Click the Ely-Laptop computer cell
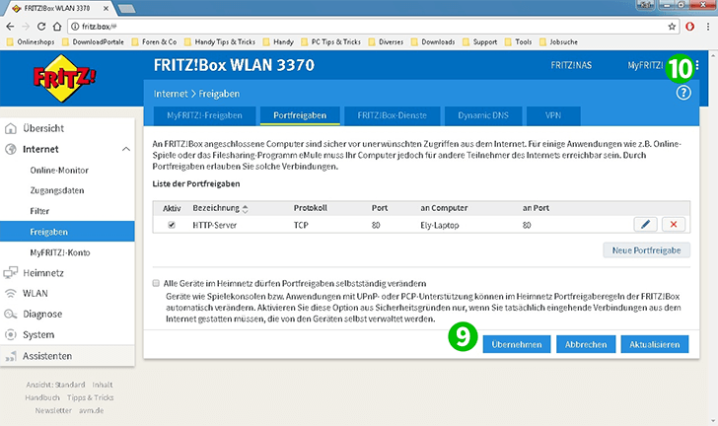The width and height of the screenshot is (718, 426). 440,226
